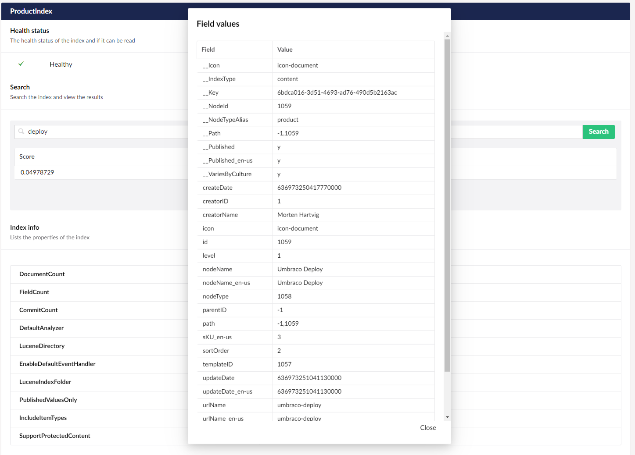This screenshot has width=635, height=455.
Task: Click the creatorName value Morten Hartvig
Action: 298,215
